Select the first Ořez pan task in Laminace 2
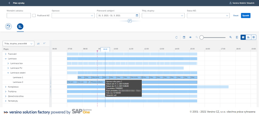 pyautogui.click(x=72, y=82)
